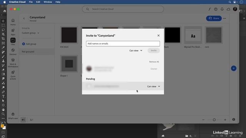Open cloud sync status icon
This screenshot has height=138, width=246.
(228, 9)
